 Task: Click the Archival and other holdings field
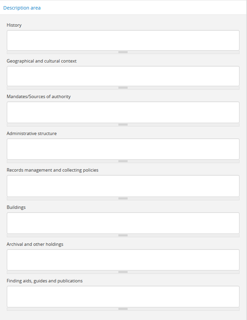pos(123,259)
